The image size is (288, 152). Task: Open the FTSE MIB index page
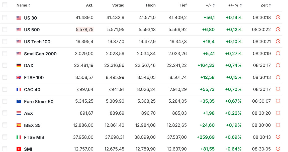pyautogui.click(x=34, y=137)
